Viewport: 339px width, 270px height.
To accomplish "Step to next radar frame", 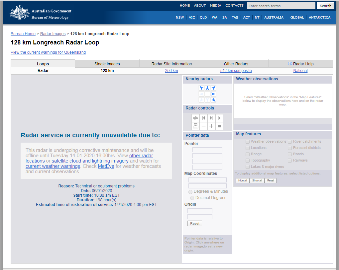I will [x=211, y=118].
